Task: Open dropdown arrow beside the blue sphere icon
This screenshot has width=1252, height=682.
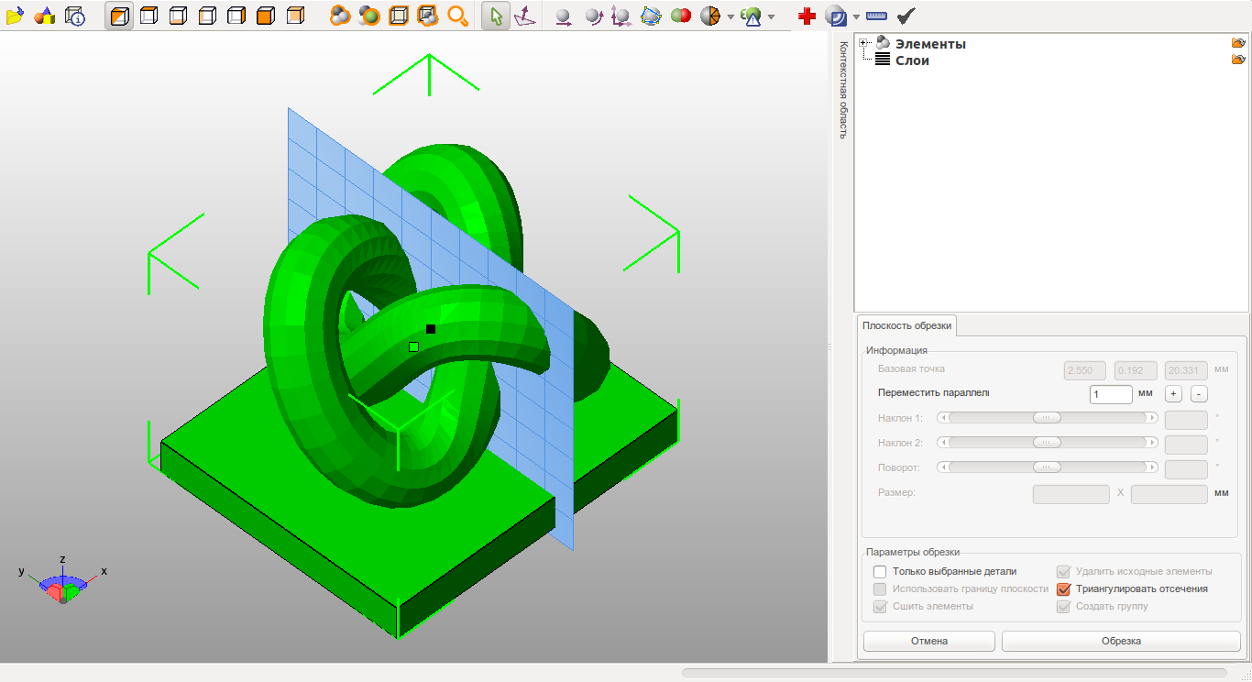Action: (856, 16)
